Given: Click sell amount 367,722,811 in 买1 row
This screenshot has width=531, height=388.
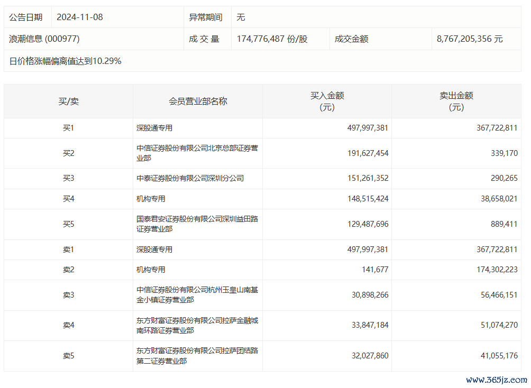Looking at the screenshot, I should click(x=497, y=128).
